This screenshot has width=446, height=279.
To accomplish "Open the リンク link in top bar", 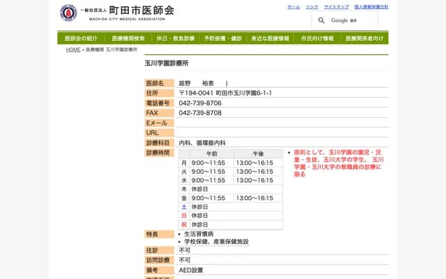I will point(312,6).
